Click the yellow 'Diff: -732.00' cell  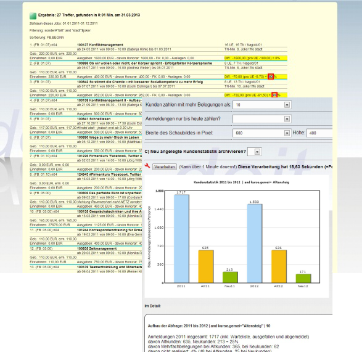pos(255,95)
